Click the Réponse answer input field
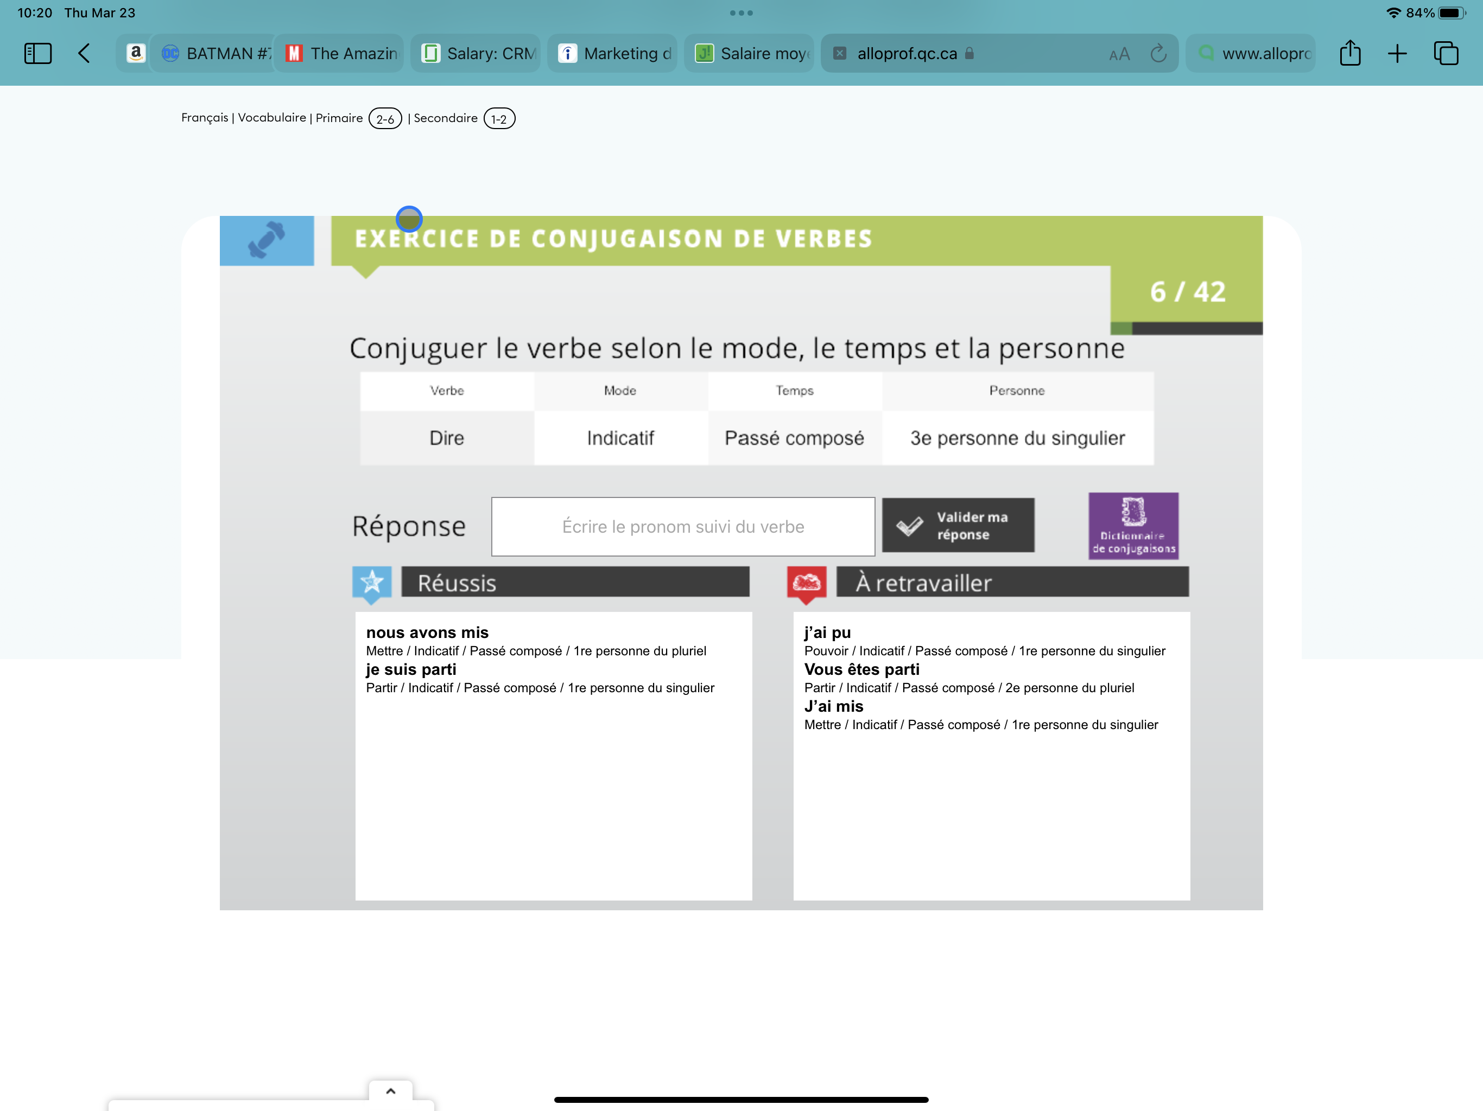 pyautogui.click(x=682, y=527)
